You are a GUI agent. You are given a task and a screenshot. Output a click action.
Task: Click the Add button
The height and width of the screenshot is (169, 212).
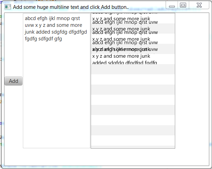pyautogui.click(x=13, y=81)
